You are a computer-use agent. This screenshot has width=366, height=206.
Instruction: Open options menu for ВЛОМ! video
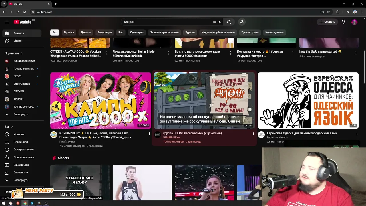253,134
